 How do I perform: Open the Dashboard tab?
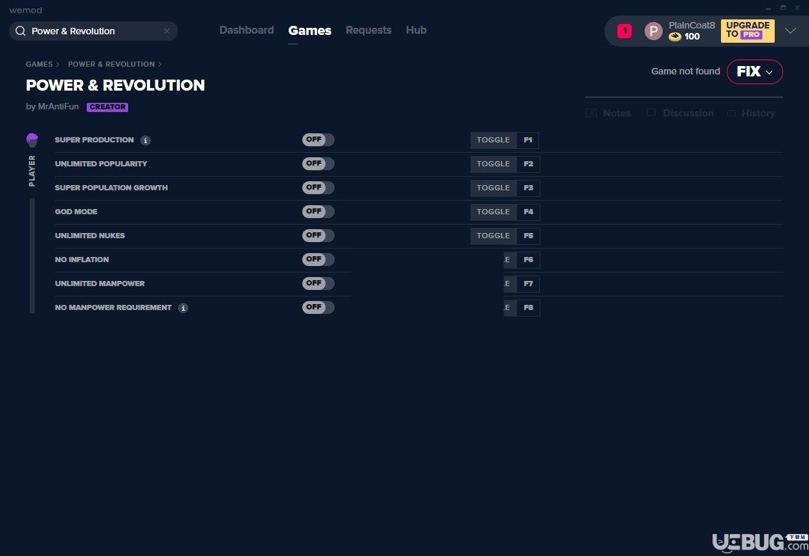pos(247,30)
